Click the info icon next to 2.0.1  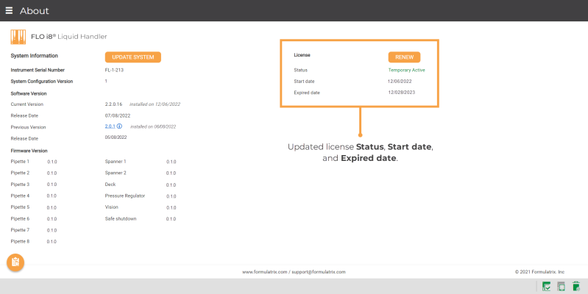pyautogui.click(x=120, y=126)
